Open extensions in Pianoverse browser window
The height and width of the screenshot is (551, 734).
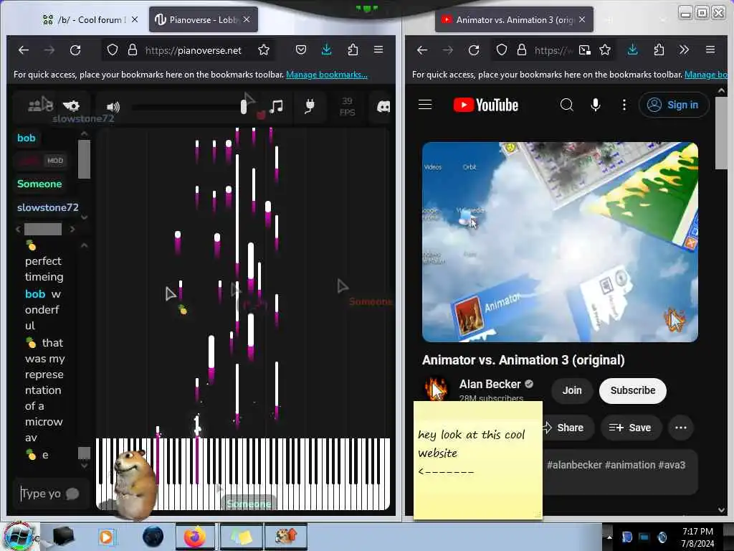(x=353, y=50)
